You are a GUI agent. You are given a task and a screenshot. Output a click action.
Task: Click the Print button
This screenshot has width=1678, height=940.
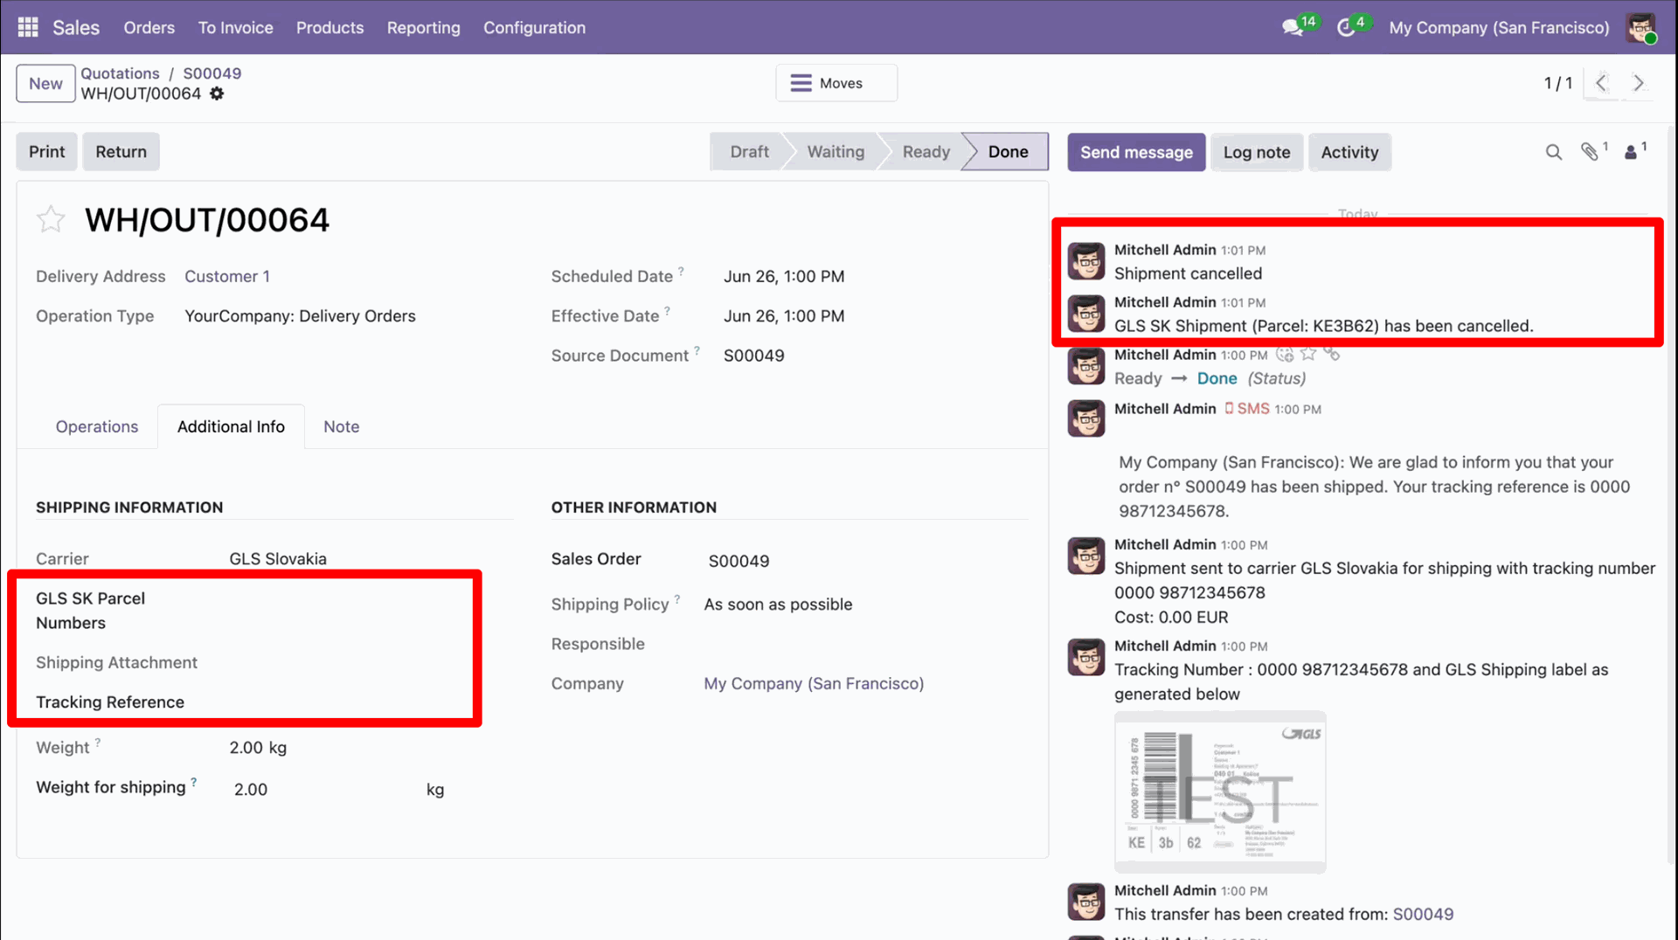tap(47, 152)
